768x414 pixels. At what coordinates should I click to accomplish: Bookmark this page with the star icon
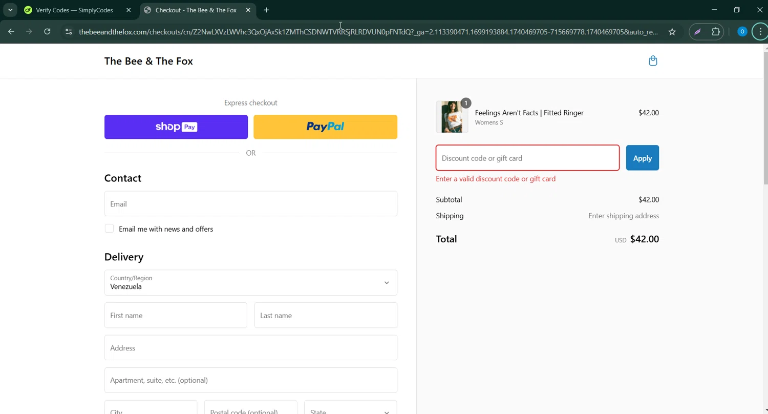[672, 32]
